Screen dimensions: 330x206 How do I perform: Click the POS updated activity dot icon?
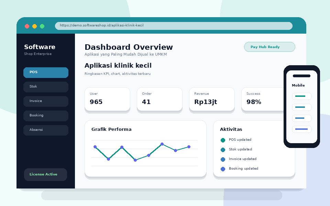(x=223, y=140)
